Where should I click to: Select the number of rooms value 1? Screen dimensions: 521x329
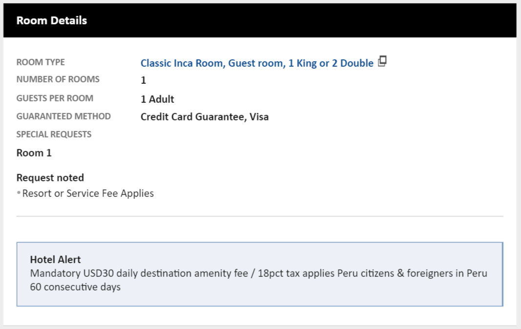(143, 81)
